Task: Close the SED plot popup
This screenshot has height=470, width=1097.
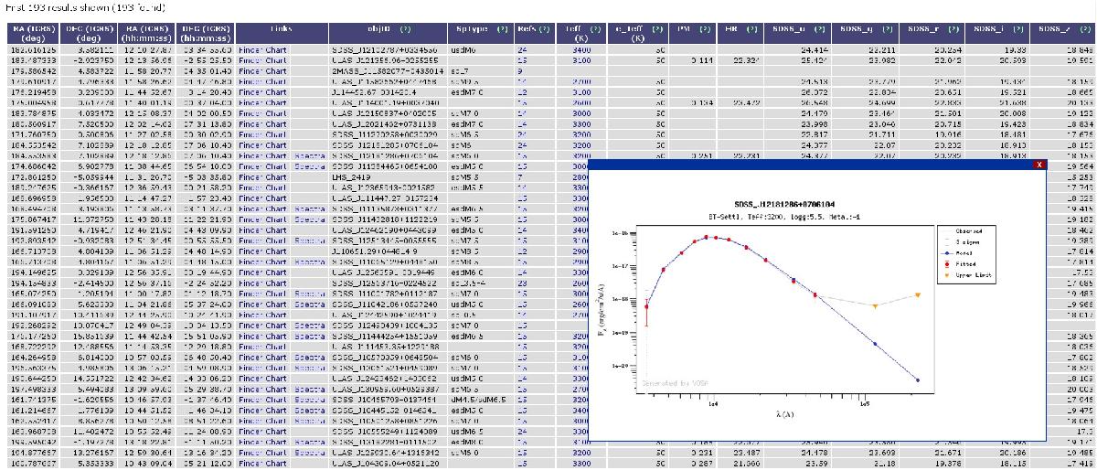Action: click(1039, 165)
